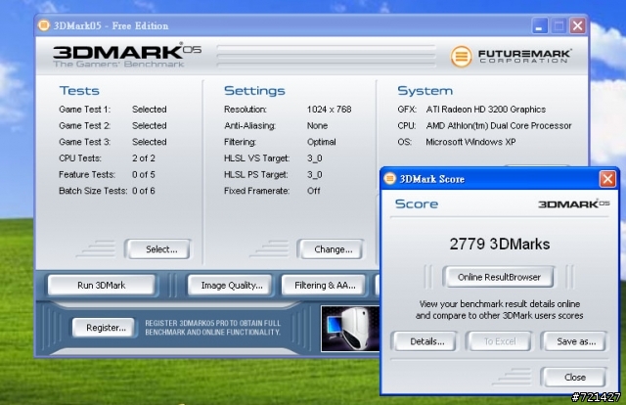
Task: Click the System section heading
Action: [x=425, y=91]
